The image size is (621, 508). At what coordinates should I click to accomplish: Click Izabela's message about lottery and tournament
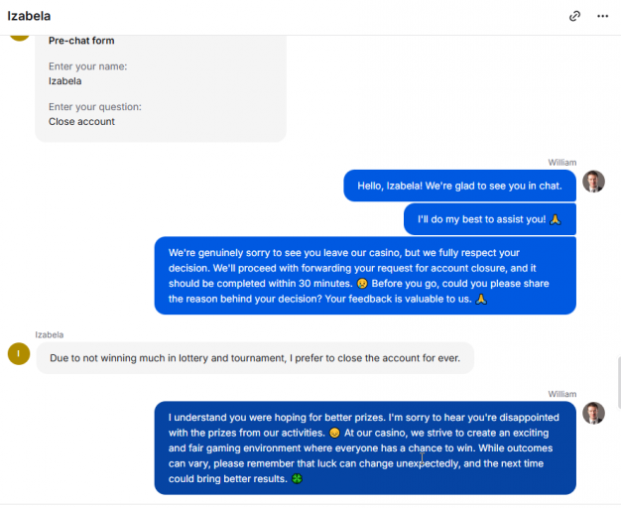click(255, 358)
